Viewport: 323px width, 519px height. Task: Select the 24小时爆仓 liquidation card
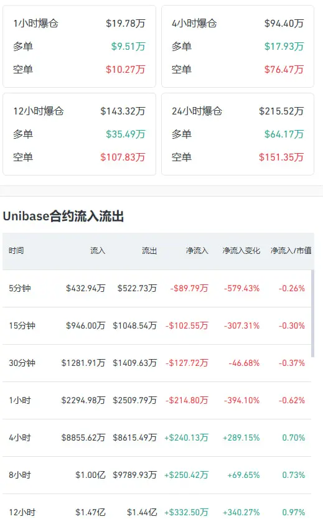click(x=238, y=134)
